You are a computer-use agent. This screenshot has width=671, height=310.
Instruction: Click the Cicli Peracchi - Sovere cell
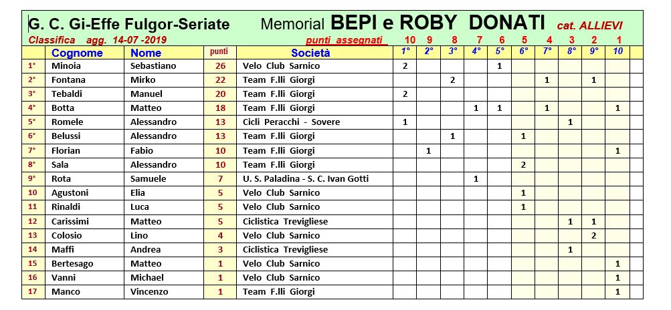(x=291, y=122)
